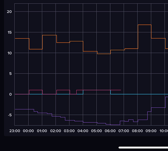Click the pink line pulse after 02:00

pos(63,90)
